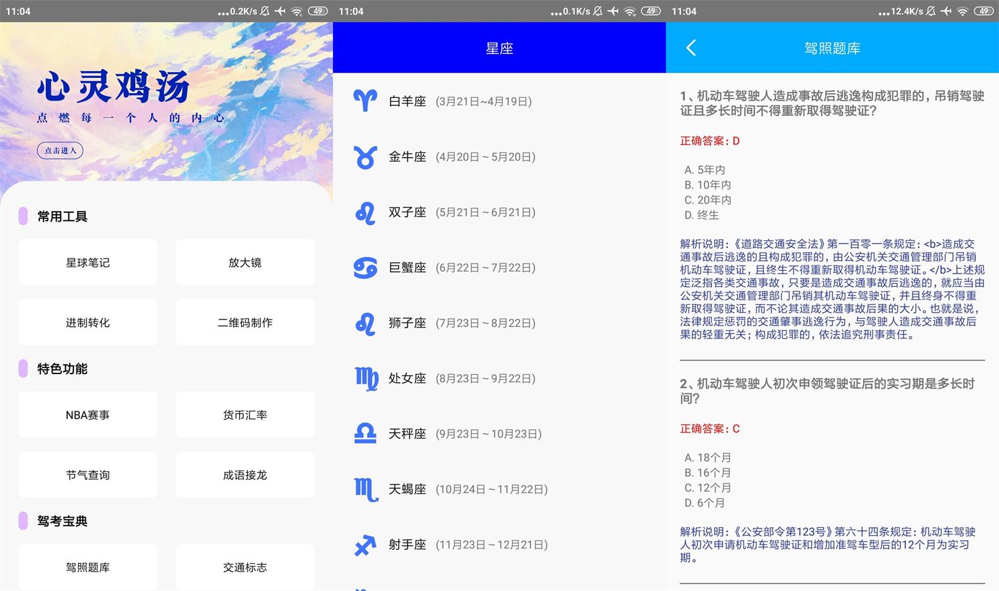Choose the Libra (天秤座) scales icon
Viewport: 999px width, 591px height.
365,433
